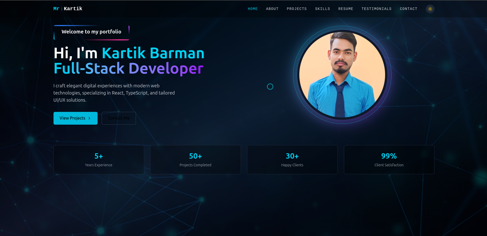Screen dimensions: 487x236
Task: Navigate to PROJECTS in the top menu
Action: click(297, 9)
